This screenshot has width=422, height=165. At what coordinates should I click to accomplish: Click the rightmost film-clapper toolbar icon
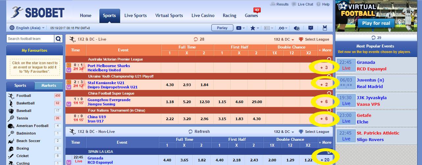point(325,28)
